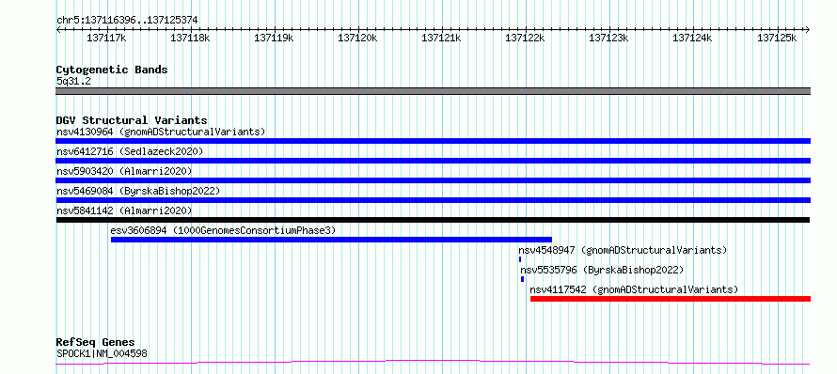Select the magenta SPOCK1 gene track line
This screenshot has width=837, height=374.
[x=433, y=363]
